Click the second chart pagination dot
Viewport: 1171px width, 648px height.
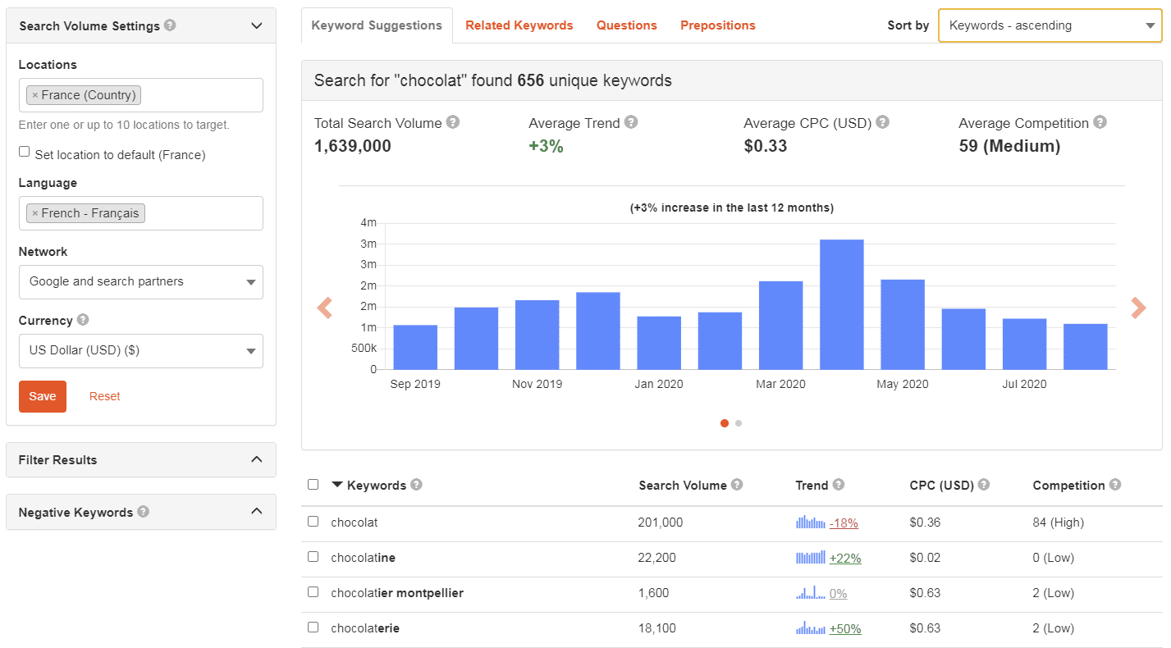pyautogui.click(x=739, y=423)
